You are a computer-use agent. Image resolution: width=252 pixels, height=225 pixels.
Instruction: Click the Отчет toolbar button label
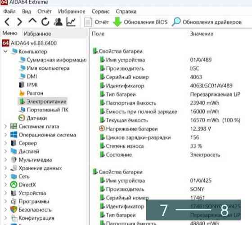coord(102,22)
